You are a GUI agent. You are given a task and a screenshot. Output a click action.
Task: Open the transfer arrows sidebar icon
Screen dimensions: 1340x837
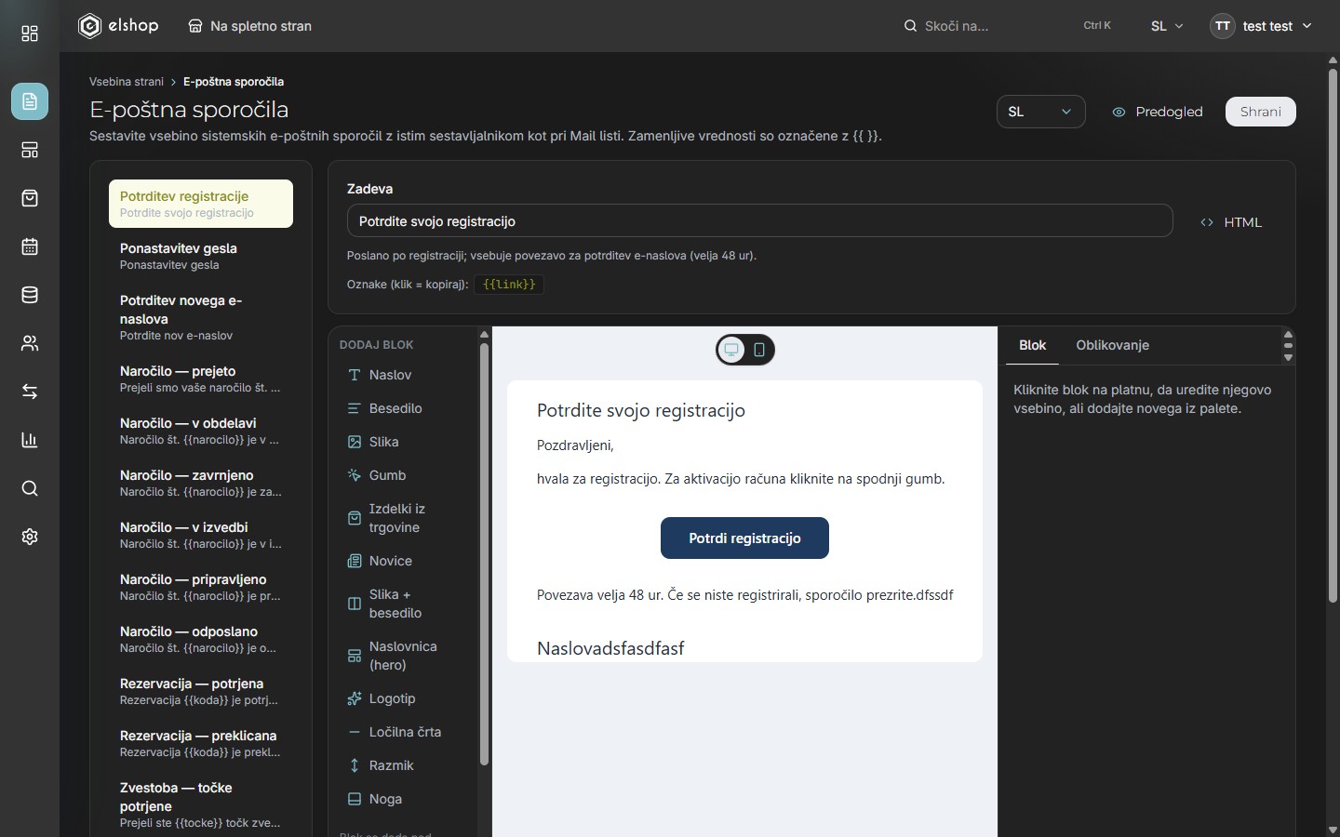point(30,392)
